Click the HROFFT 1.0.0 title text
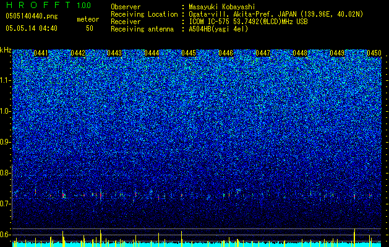The image size is (389, 247). click(48, 5)
